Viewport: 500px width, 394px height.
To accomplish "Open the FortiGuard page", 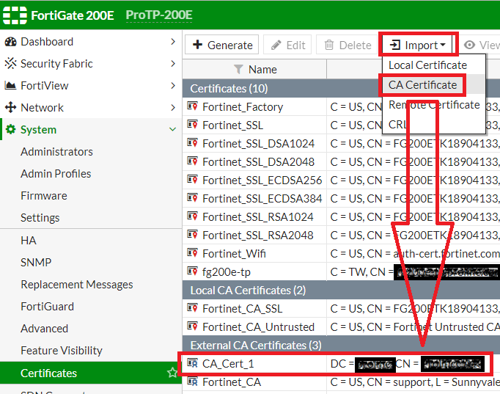I will pyautogui.click(x=47, y=307).
